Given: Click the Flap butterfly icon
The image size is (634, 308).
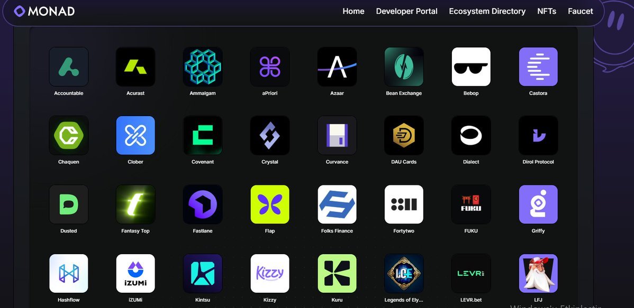Looking at the screenshot, I should (x=270, y=204).
